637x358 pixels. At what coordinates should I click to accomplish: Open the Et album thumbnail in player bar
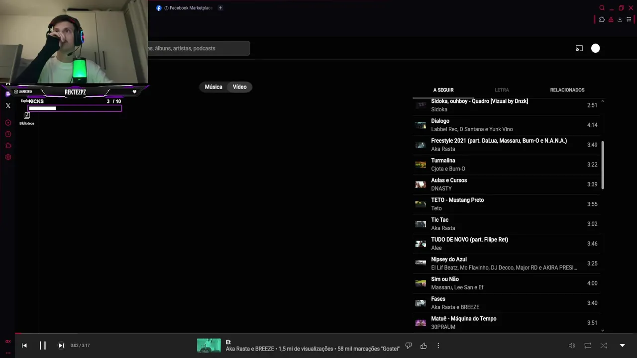coord(209,346)
